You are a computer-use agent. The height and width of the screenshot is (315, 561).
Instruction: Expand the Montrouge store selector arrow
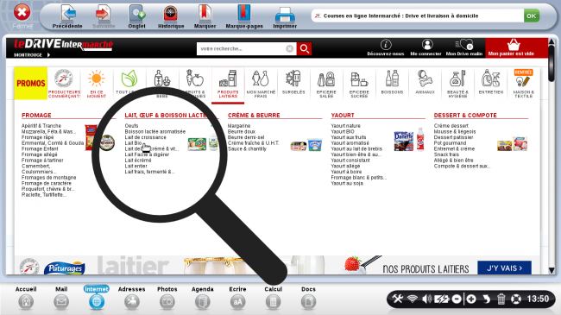point(48,54)
